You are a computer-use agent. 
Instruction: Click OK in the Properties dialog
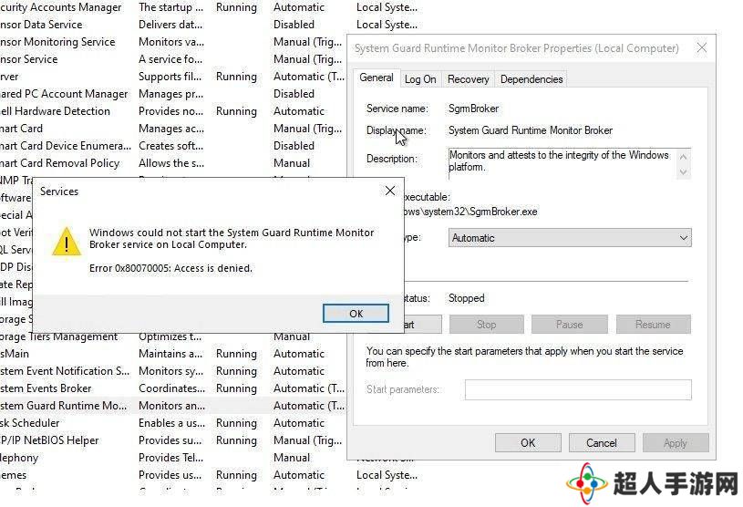pos(528,443)
